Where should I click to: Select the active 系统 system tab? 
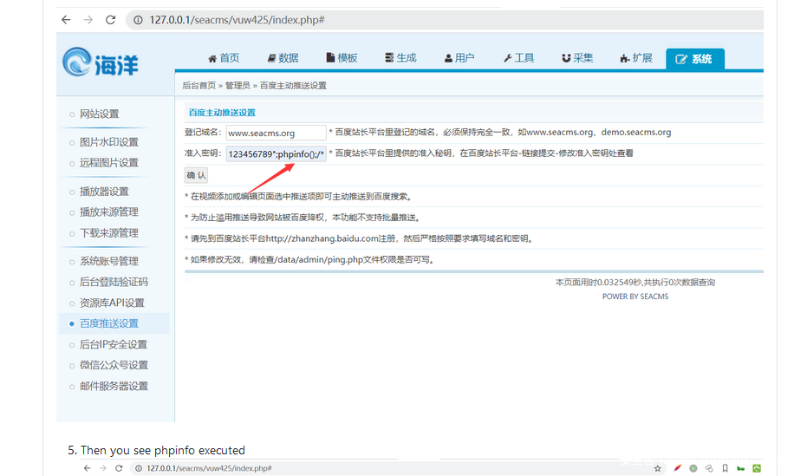pos(694,59)
